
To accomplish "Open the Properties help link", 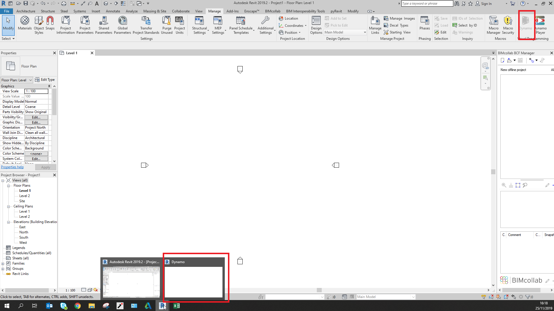I will 12,167.
